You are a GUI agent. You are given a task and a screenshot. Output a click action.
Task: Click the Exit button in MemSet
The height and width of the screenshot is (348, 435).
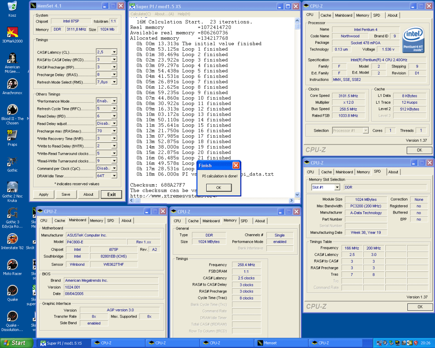click(x=112, y=194)
